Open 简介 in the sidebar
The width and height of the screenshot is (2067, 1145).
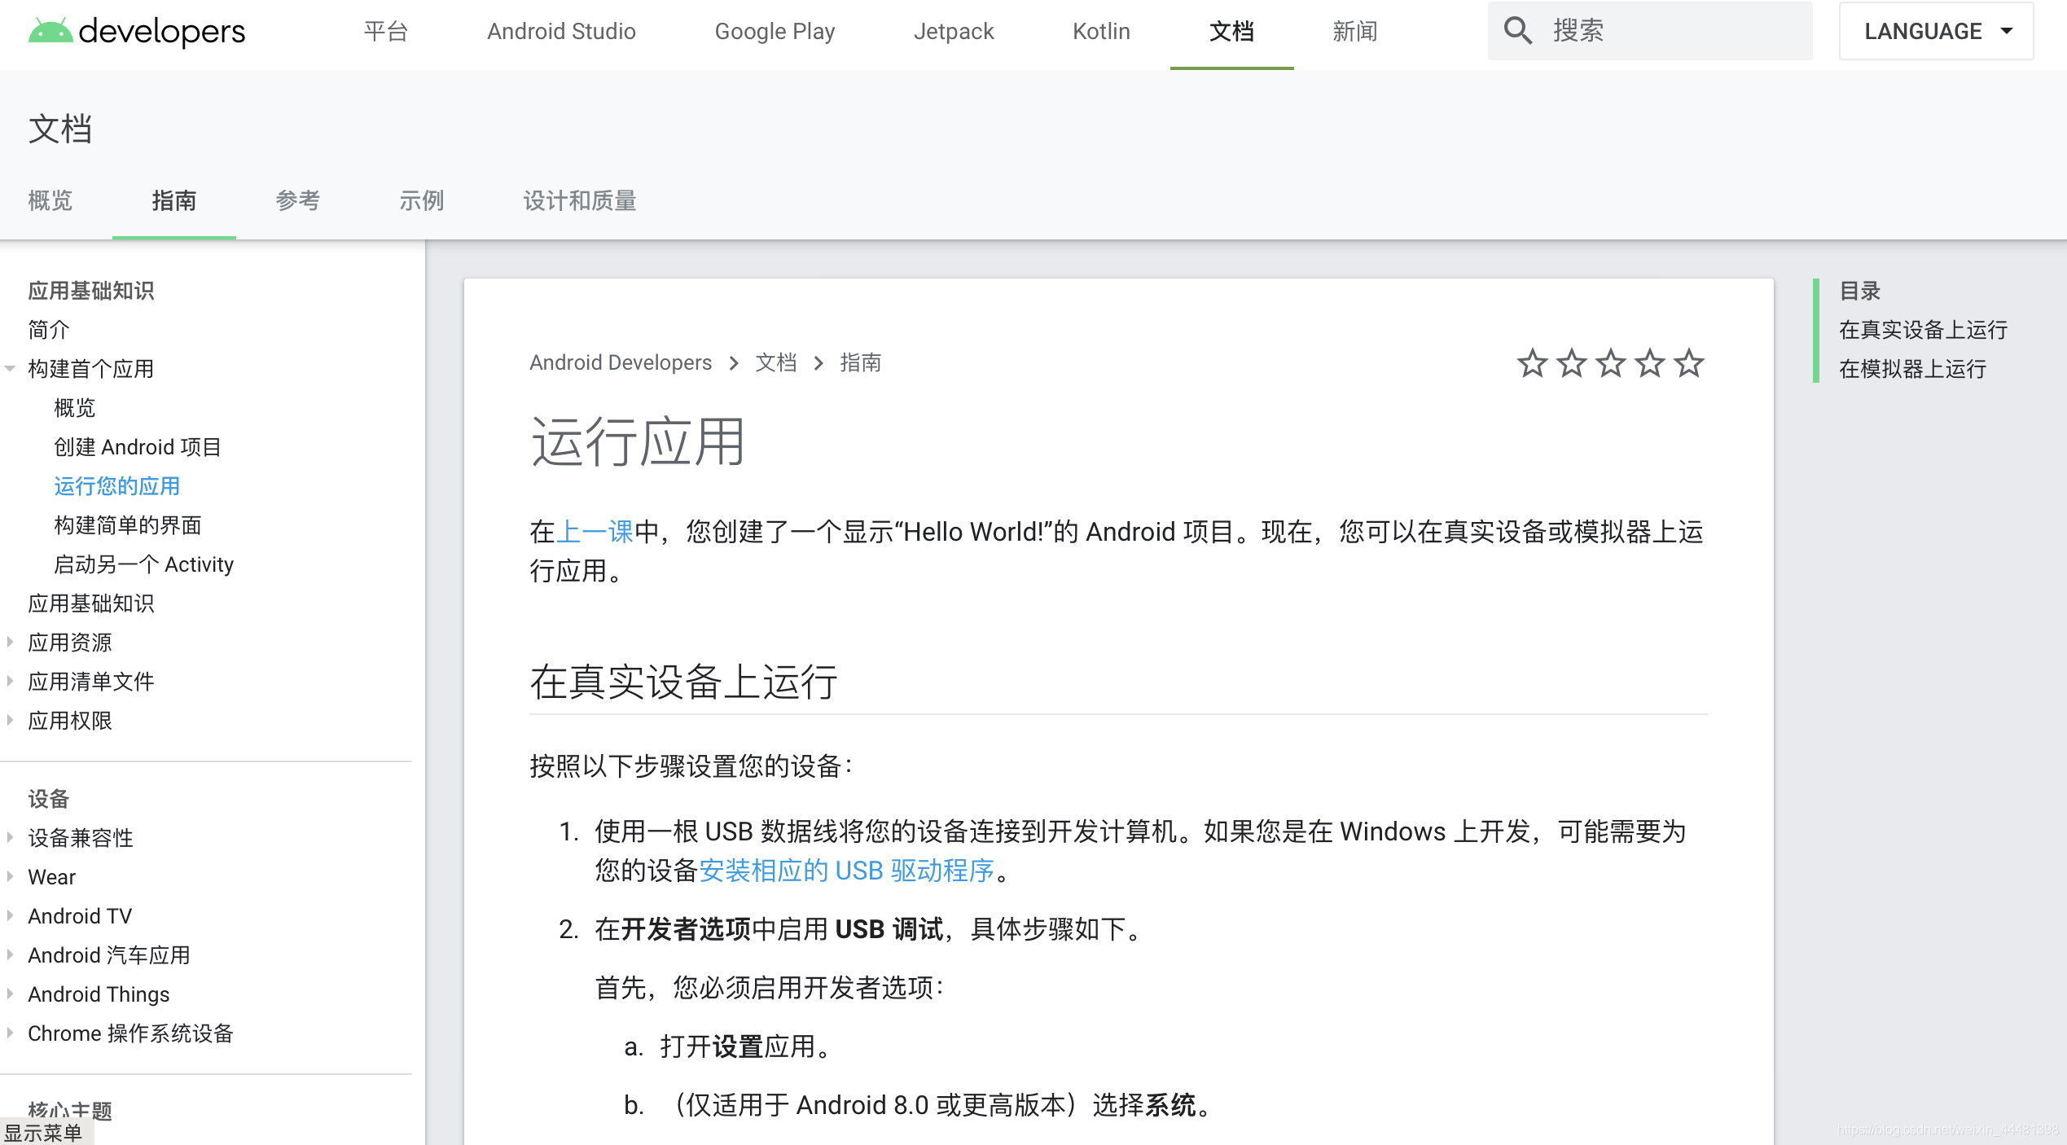point(49,330)
